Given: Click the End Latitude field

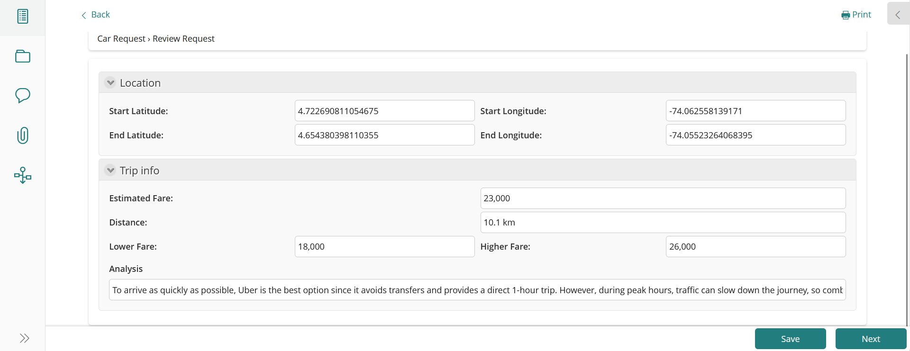Looking at the screenshot, I should [384, 135].
